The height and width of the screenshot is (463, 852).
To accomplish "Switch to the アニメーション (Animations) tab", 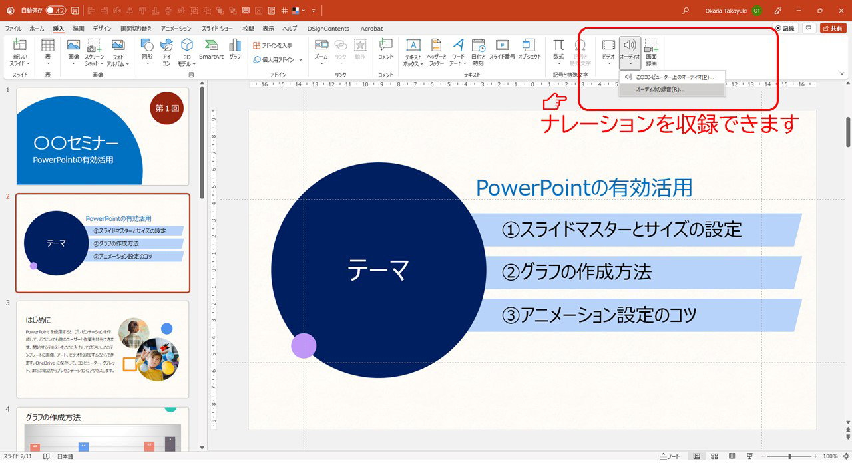I will click(x=176, y=29).
